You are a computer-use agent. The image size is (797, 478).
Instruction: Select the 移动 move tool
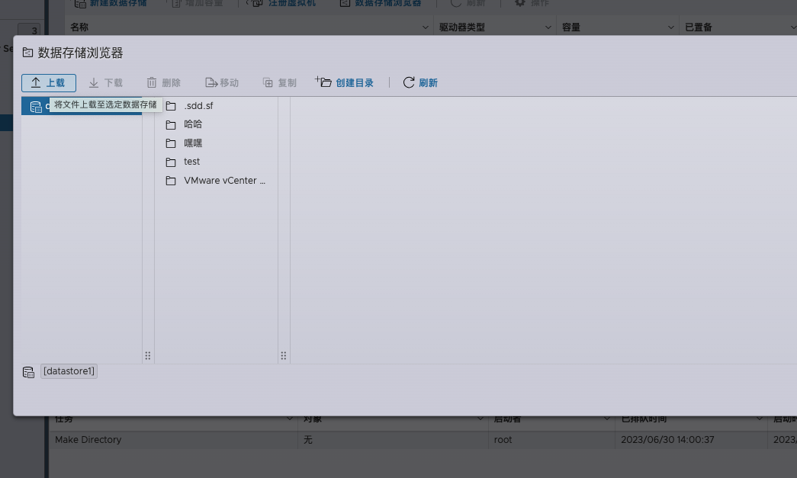click(221, 83)
